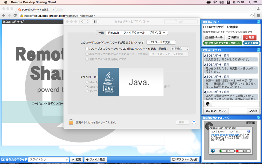Check 画面がロックされているときにメッセージを表示
The width and height of the screenshot is (262, 164).
click(x=87, y=54)
